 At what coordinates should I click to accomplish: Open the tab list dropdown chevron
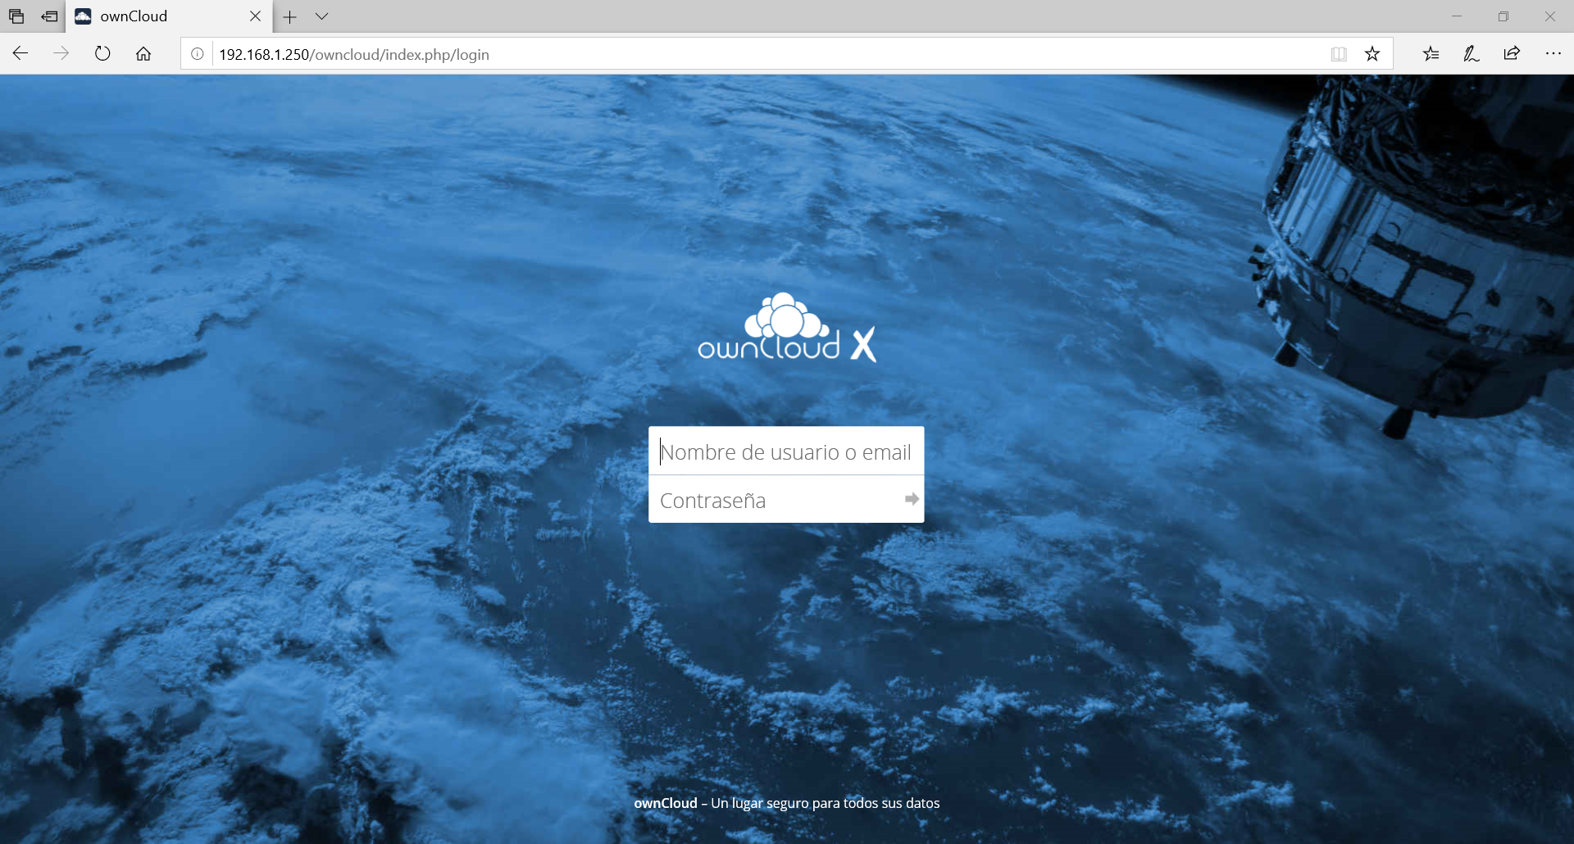click(x=321, y=16)
